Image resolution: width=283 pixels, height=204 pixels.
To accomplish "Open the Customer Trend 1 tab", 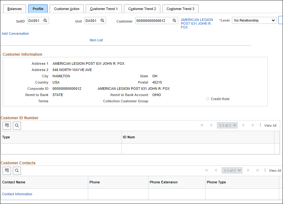I will [x=104, y=9].
